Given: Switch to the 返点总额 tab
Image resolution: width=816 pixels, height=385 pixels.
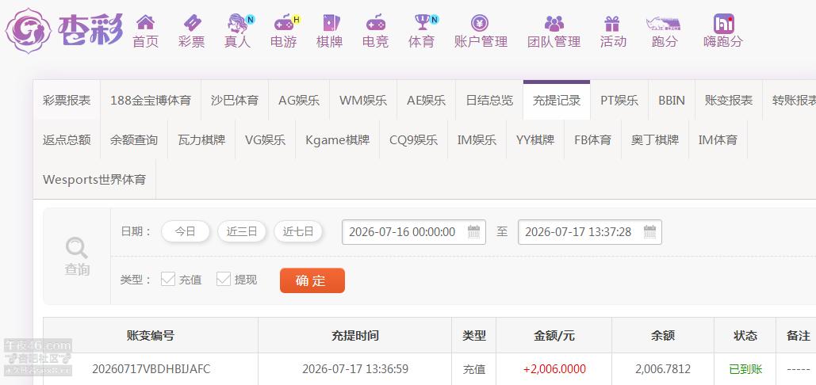Looking at the screenshot, I should 67,139.
